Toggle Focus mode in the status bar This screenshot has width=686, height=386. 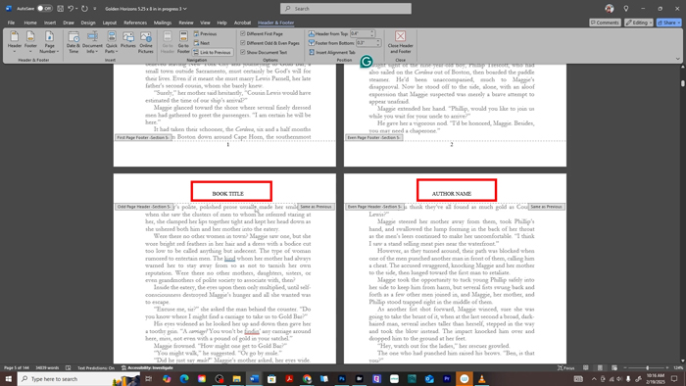coord(565,367)
